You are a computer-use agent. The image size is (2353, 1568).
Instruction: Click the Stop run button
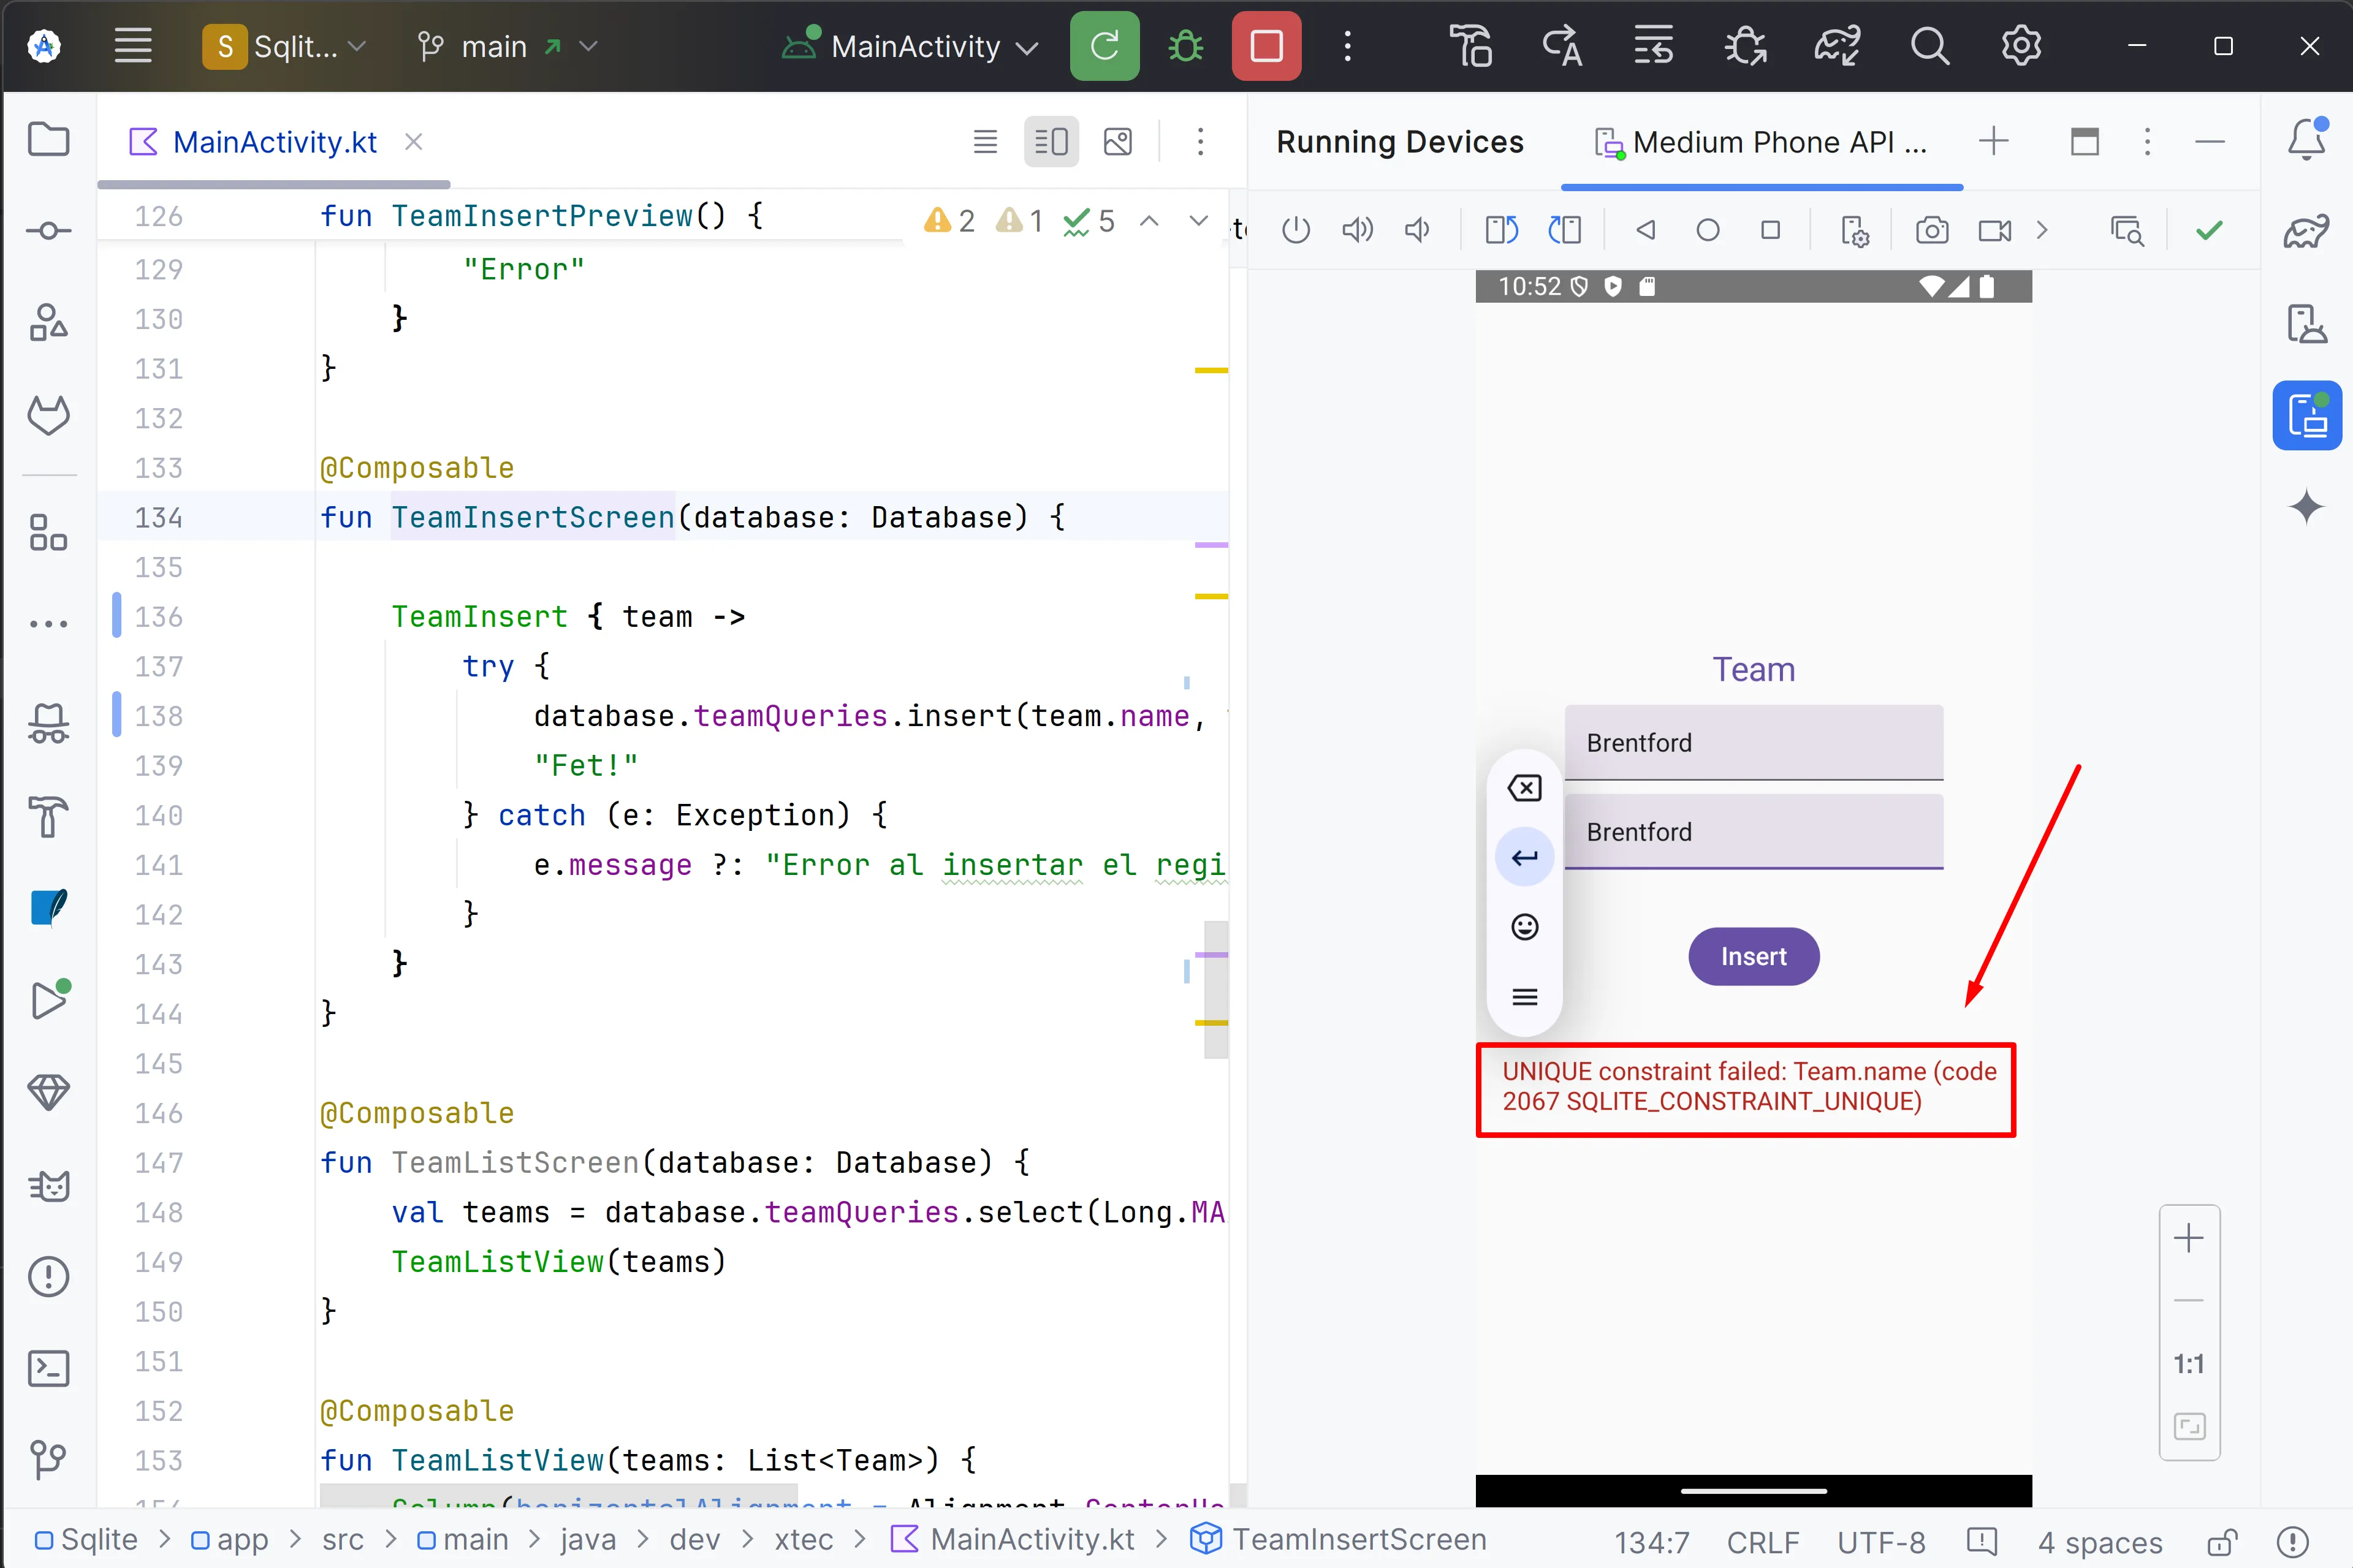[x=1266, y=46]
